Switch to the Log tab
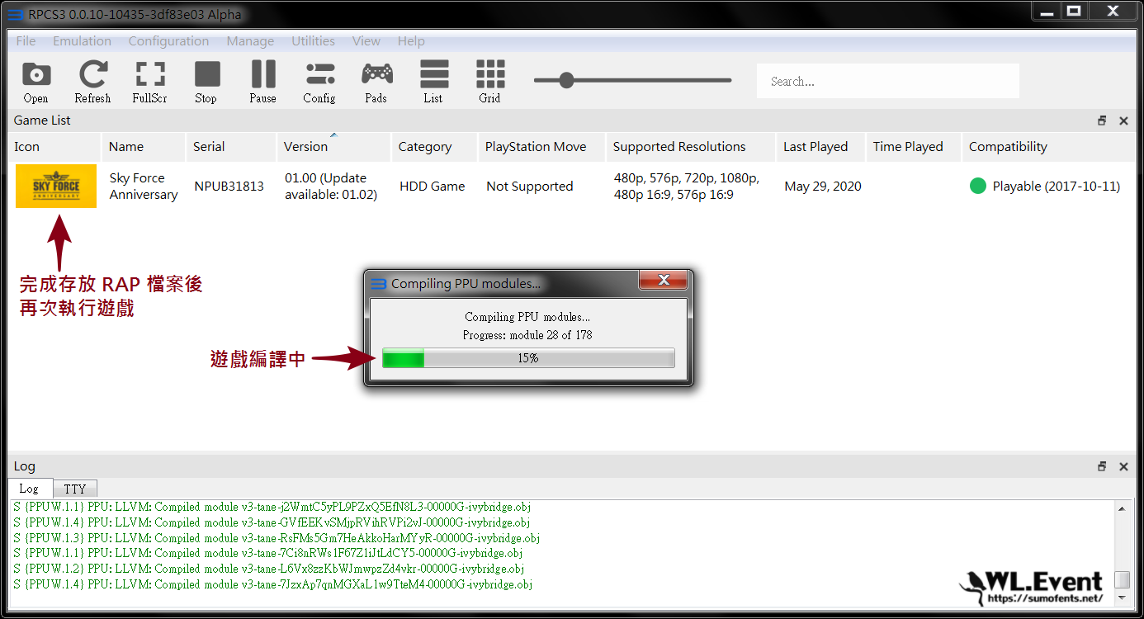1144x619 pixels. (29, 489)
